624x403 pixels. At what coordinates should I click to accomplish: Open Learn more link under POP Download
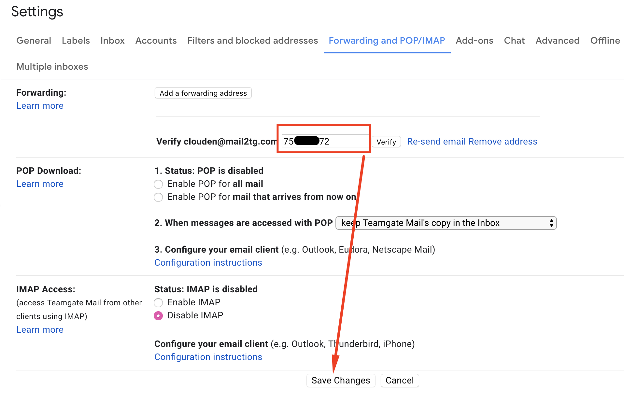40,184
